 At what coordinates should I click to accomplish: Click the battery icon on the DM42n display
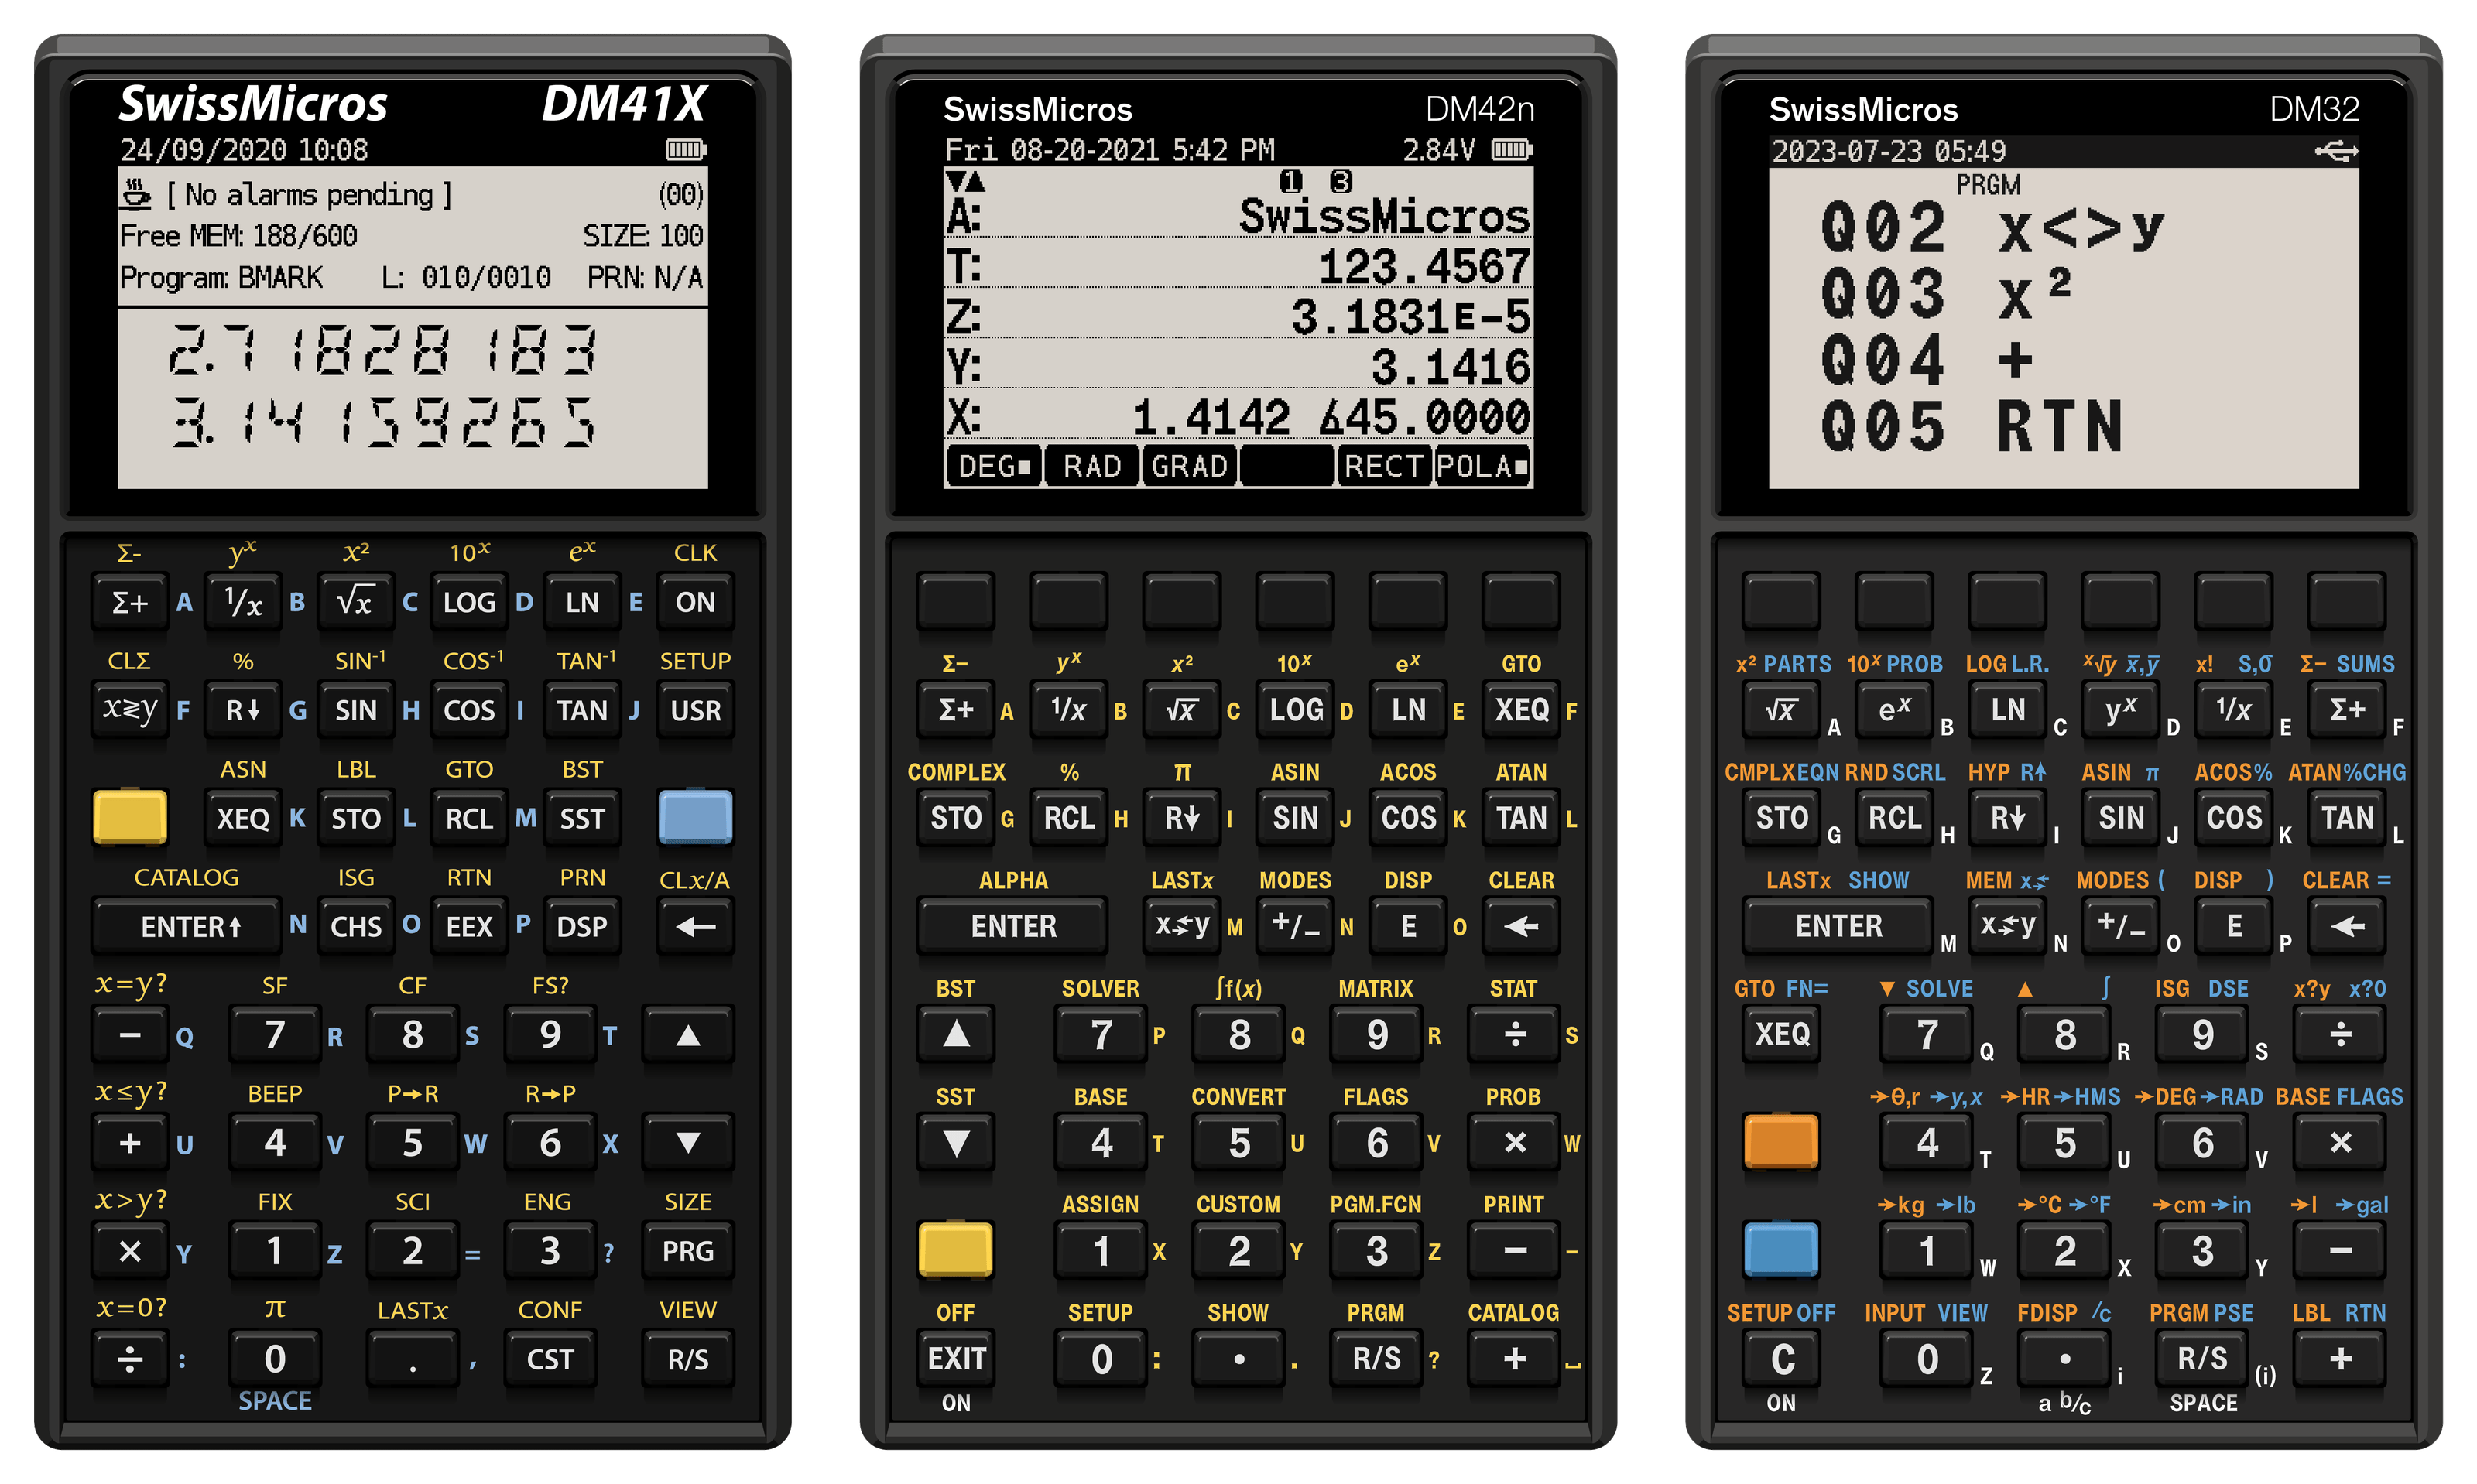(1511, 150)
